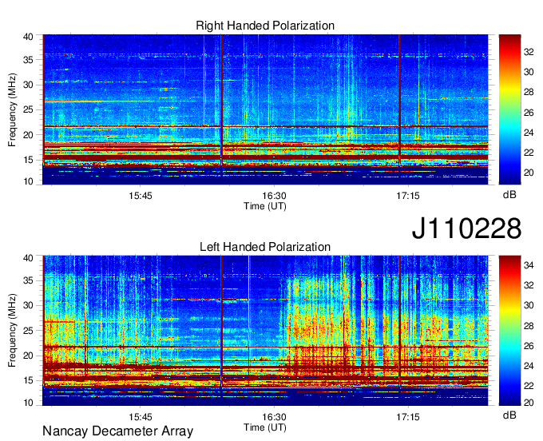Click "Time (UT)" label under the upper plot

[265, 206]
